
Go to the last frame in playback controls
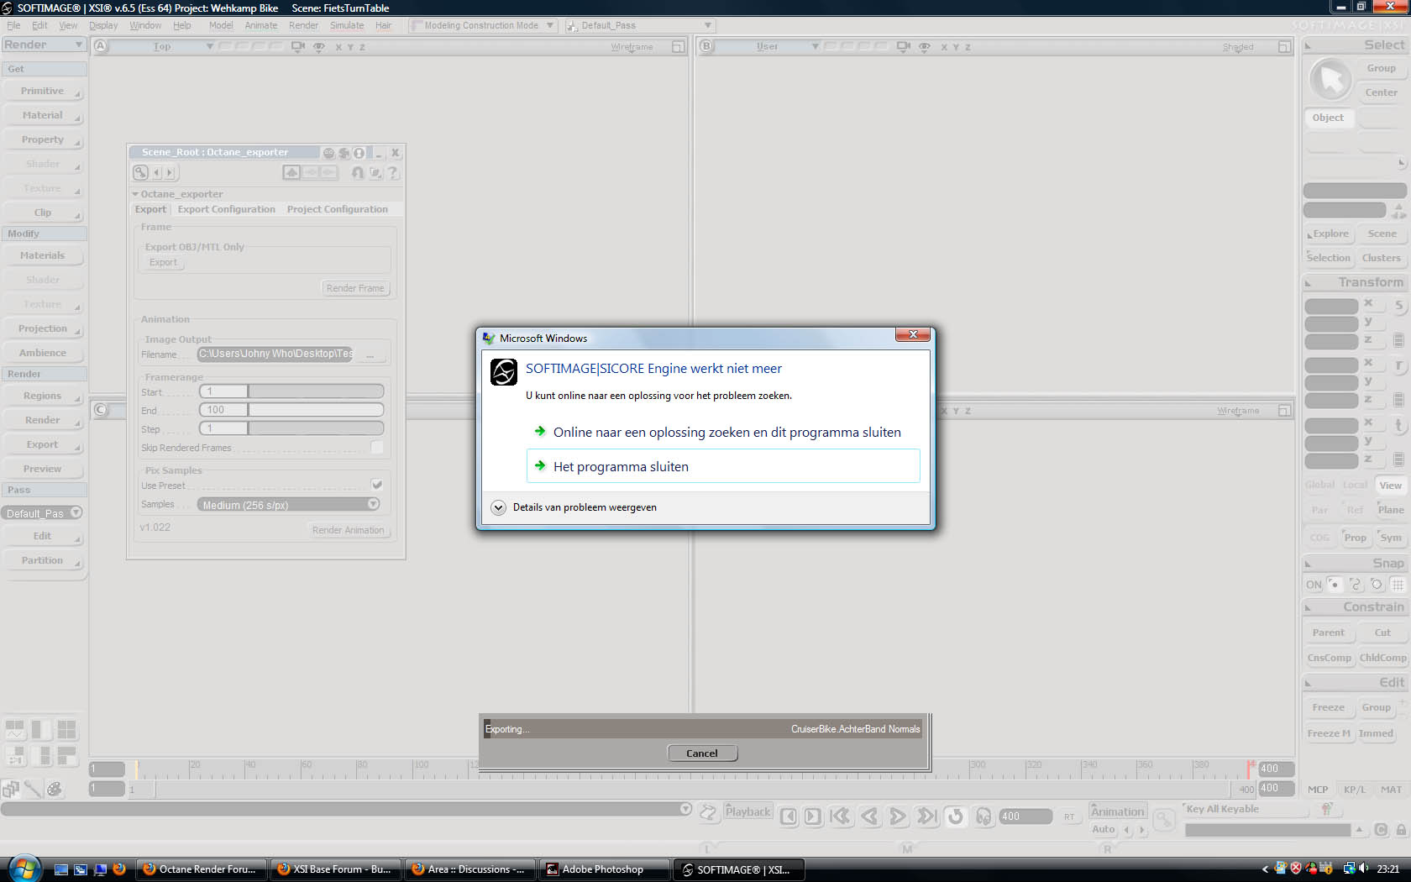click(x=926, y=816)
